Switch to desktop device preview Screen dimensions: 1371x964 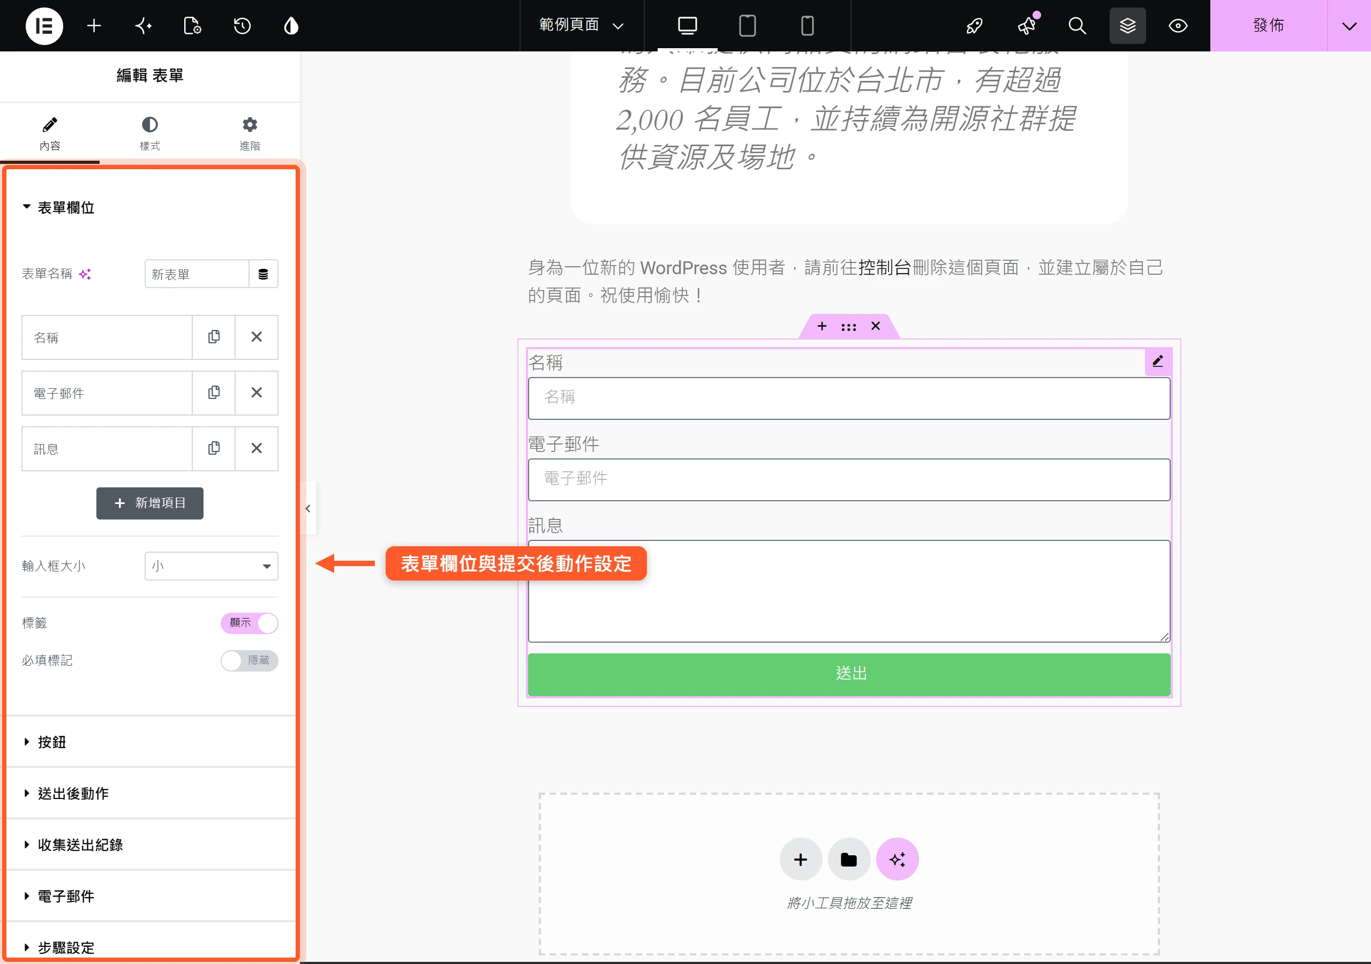pos(687,26)
